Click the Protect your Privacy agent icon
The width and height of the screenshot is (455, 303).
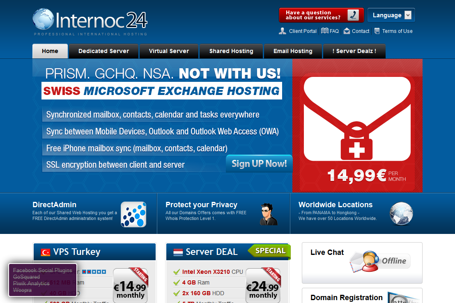[269, 214]
